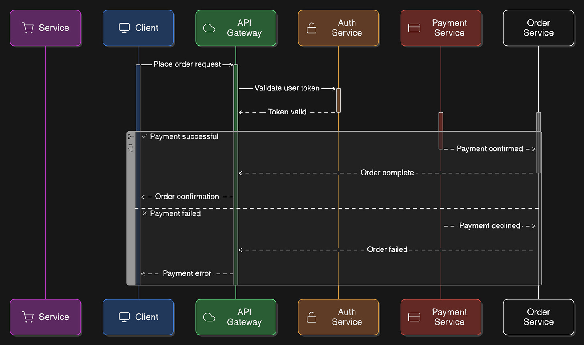Select the top Auth Service label
Screen dimensions: 584x345
coord(347,28)
